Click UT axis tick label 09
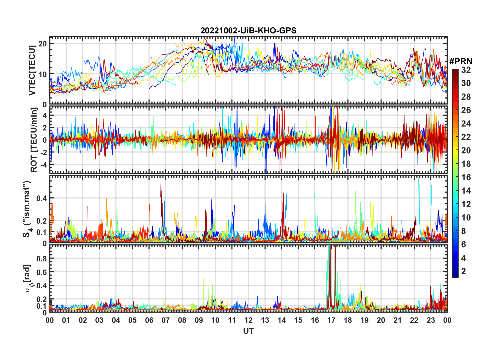 (199, 320)
